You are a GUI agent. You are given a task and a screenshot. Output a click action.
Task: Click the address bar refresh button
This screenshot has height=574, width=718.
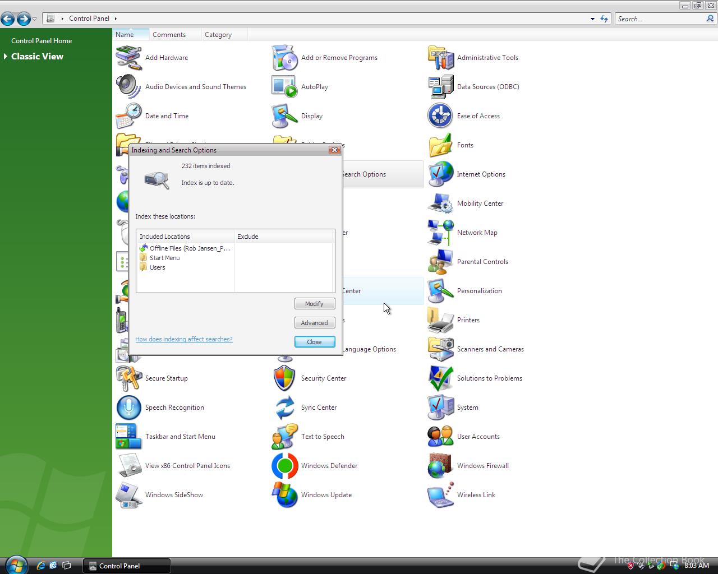coord(604,18)
